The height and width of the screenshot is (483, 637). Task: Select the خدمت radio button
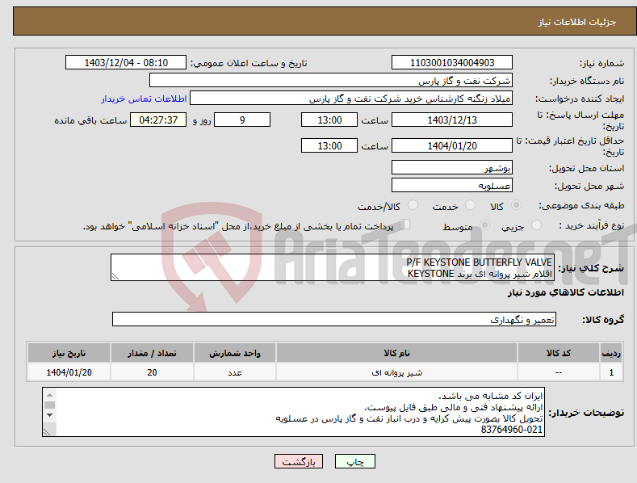(x=470, y=205)
